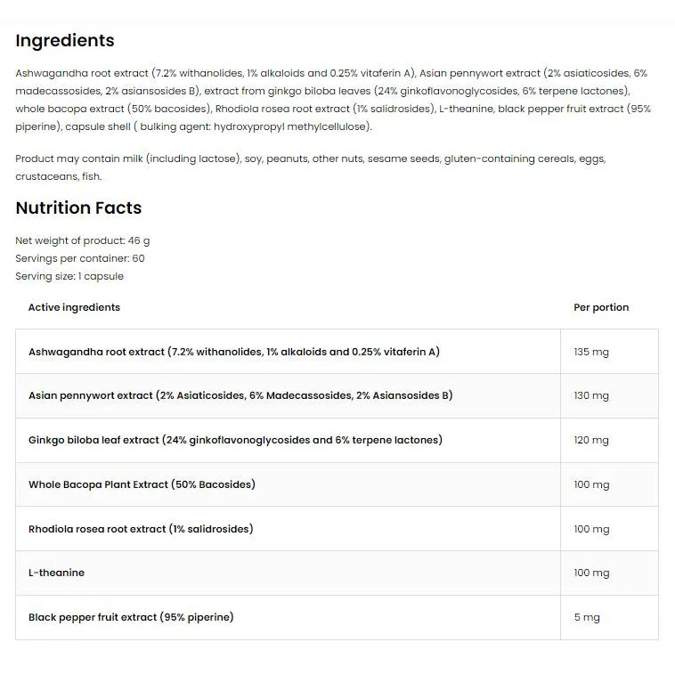
Task: Click the 5 mg value cell
Action: pos(609,618)
